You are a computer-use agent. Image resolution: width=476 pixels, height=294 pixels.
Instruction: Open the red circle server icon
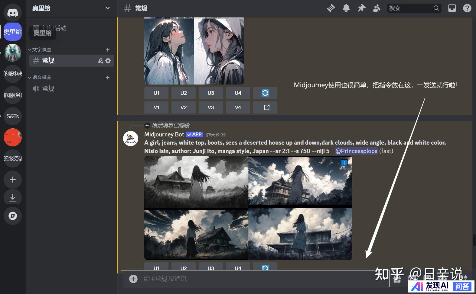tap(13, 137)
